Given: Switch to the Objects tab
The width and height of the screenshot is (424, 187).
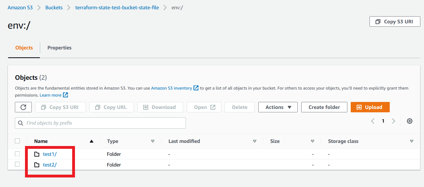Looking at the screenshot, I should pos(24,48).
